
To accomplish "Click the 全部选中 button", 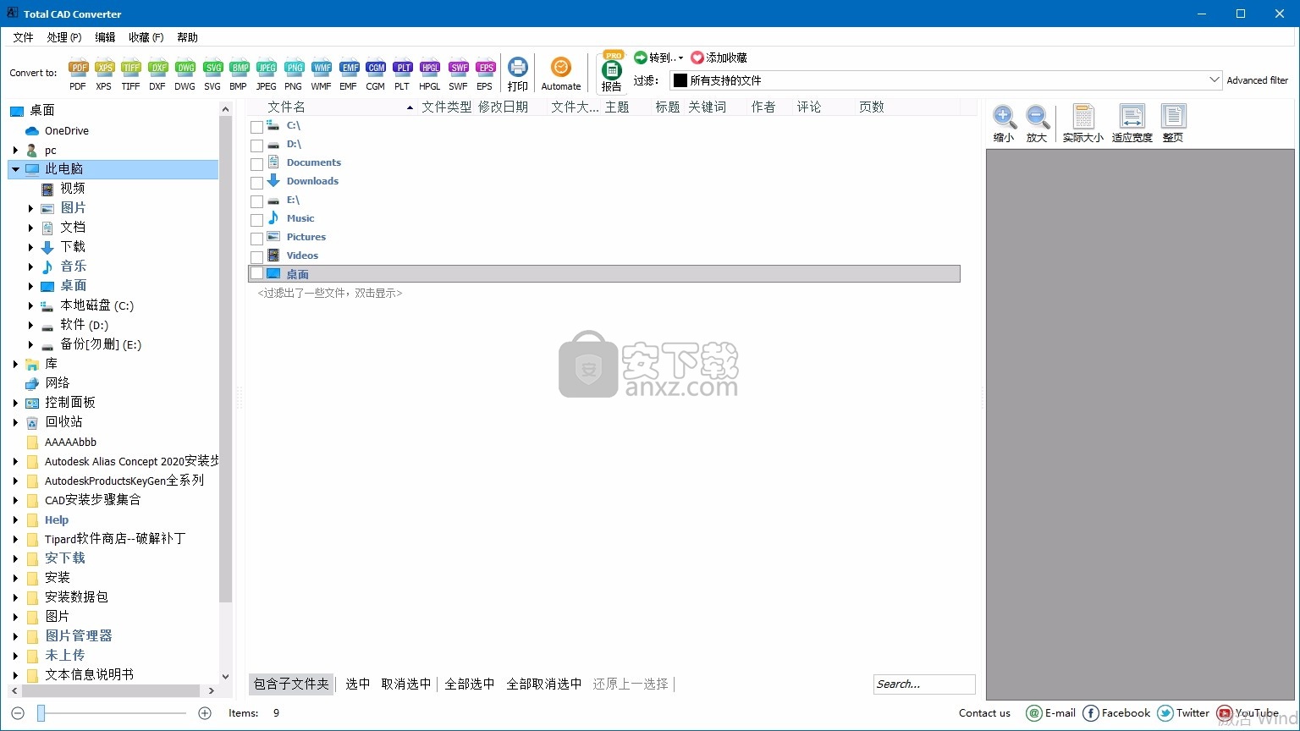I will click(x=470, y=684).
